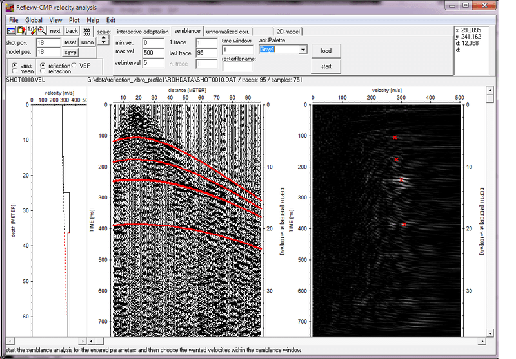Open the Plot menu
Viewport: 516px width, 359px height.
pos(74,20)
